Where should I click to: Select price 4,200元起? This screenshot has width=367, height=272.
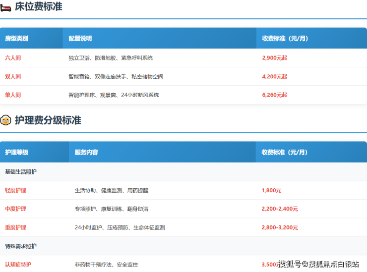pyautogui.click(x=275, y=76)
